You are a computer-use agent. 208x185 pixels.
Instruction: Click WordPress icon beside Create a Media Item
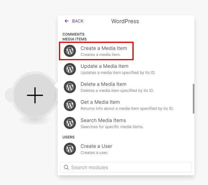tap(70, 51)
